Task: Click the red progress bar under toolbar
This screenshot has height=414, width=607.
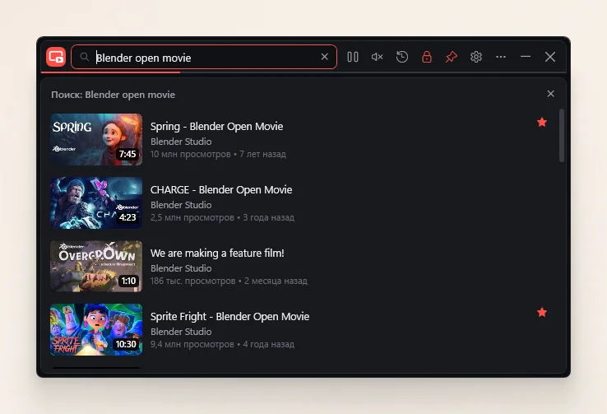Action: 110,72
